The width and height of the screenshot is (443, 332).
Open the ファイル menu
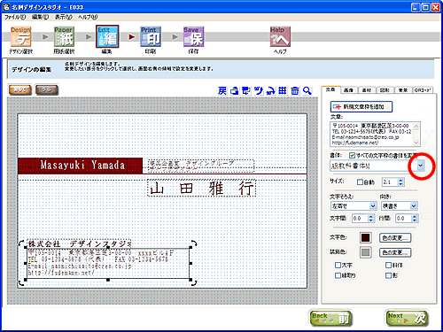click(x=15, y=17)
